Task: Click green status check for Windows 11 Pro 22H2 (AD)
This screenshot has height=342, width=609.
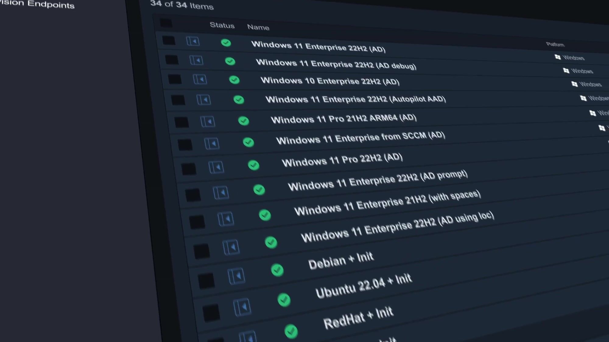Action: (x=253, y=165)
